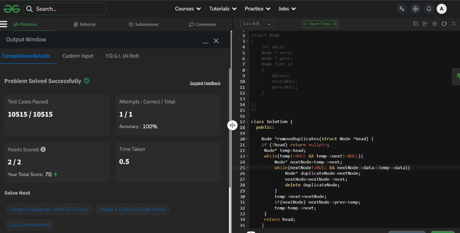Click the 10515 / 10515 test cases value
The width and height of the screenshot is (460, 233).
click(x=30, y=114)
